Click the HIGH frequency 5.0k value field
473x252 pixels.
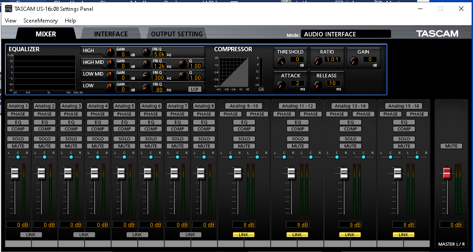(x=159, y=54)
